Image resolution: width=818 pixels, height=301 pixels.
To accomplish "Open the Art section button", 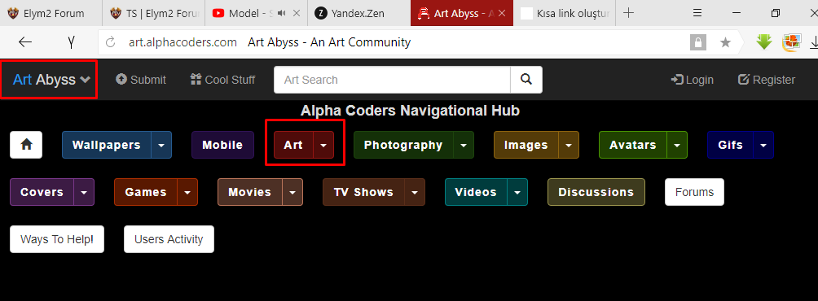I will 293,145.
